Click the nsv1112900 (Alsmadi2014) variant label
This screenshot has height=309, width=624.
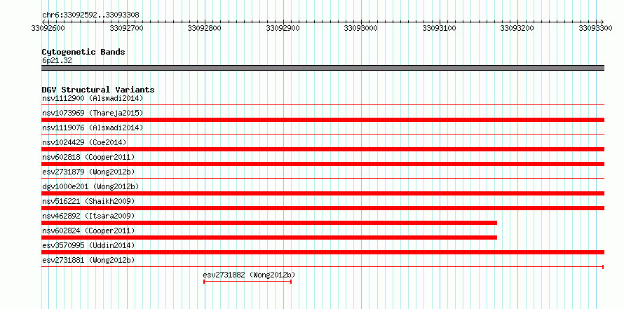coord(93,98)
